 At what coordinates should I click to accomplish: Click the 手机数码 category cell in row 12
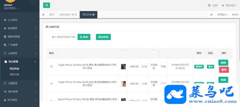[x=154, y=67]
